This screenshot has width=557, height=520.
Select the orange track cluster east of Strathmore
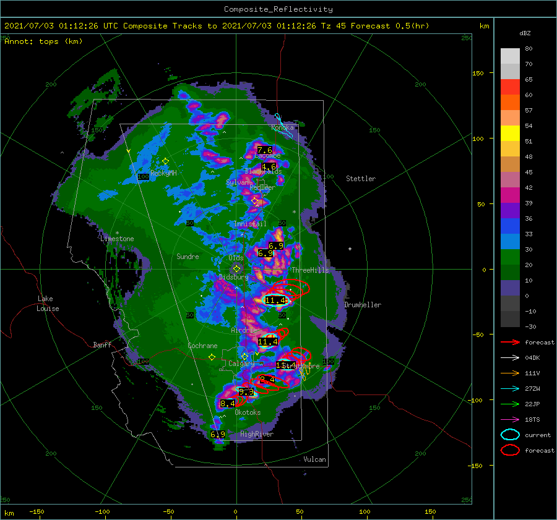304,372
